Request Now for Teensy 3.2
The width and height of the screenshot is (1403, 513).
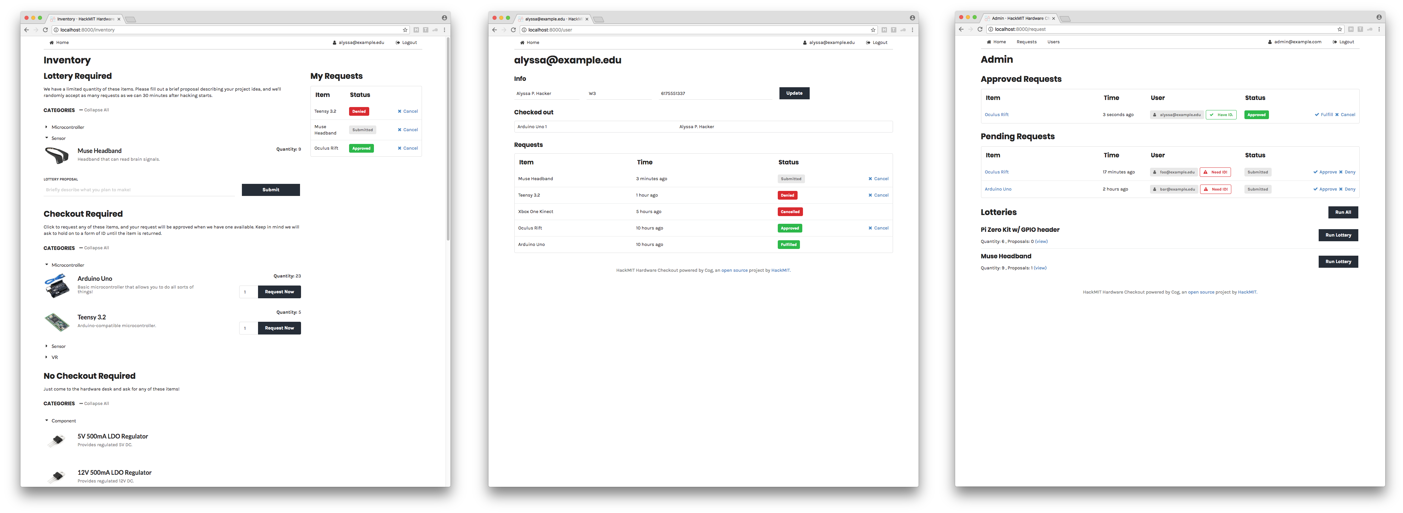click(x=280, y=328)
